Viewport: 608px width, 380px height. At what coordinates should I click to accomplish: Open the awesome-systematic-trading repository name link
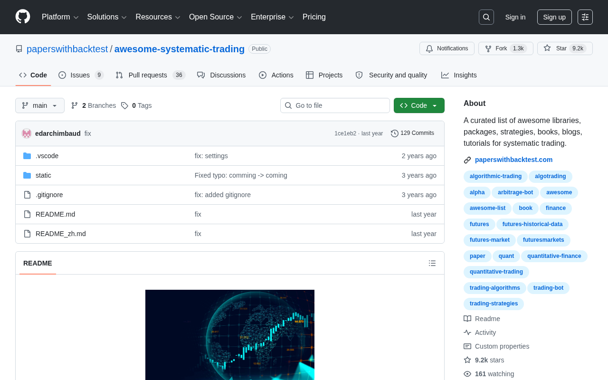[180, 49]
